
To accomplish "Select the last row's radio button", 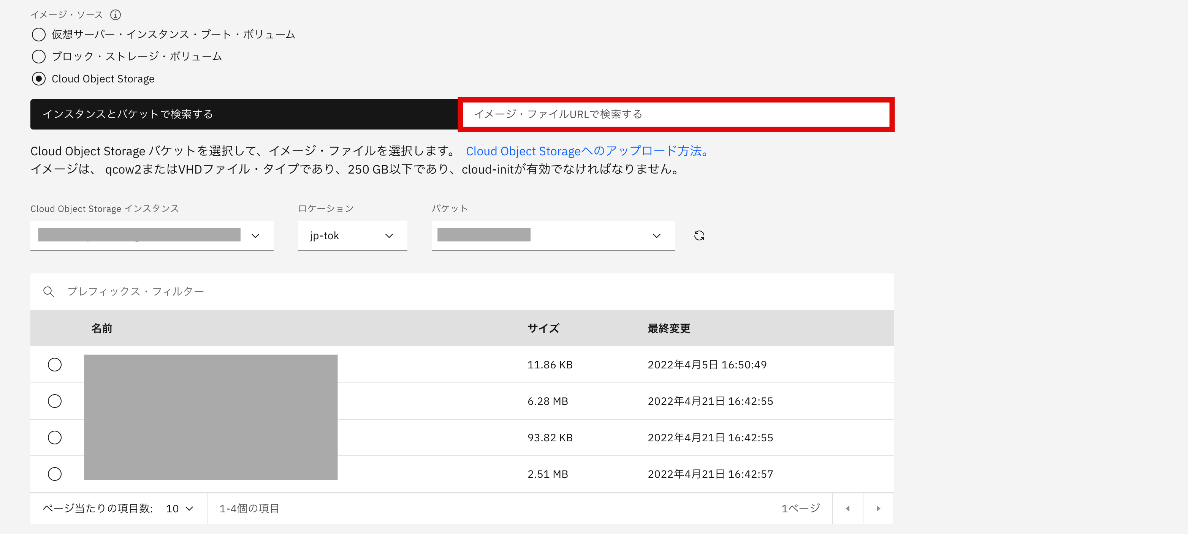I will click(55, 474).
